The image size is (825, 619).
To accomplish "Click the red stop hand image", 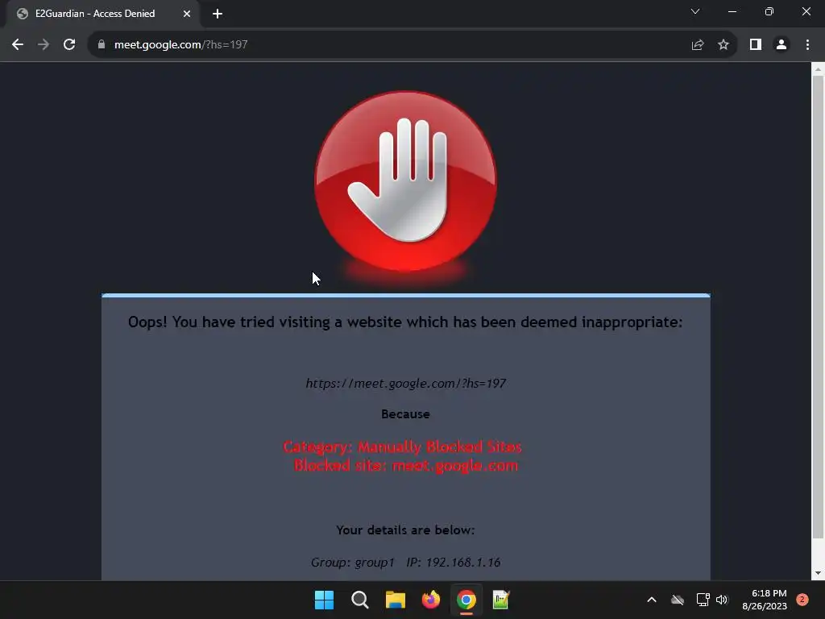I will 406,181.
